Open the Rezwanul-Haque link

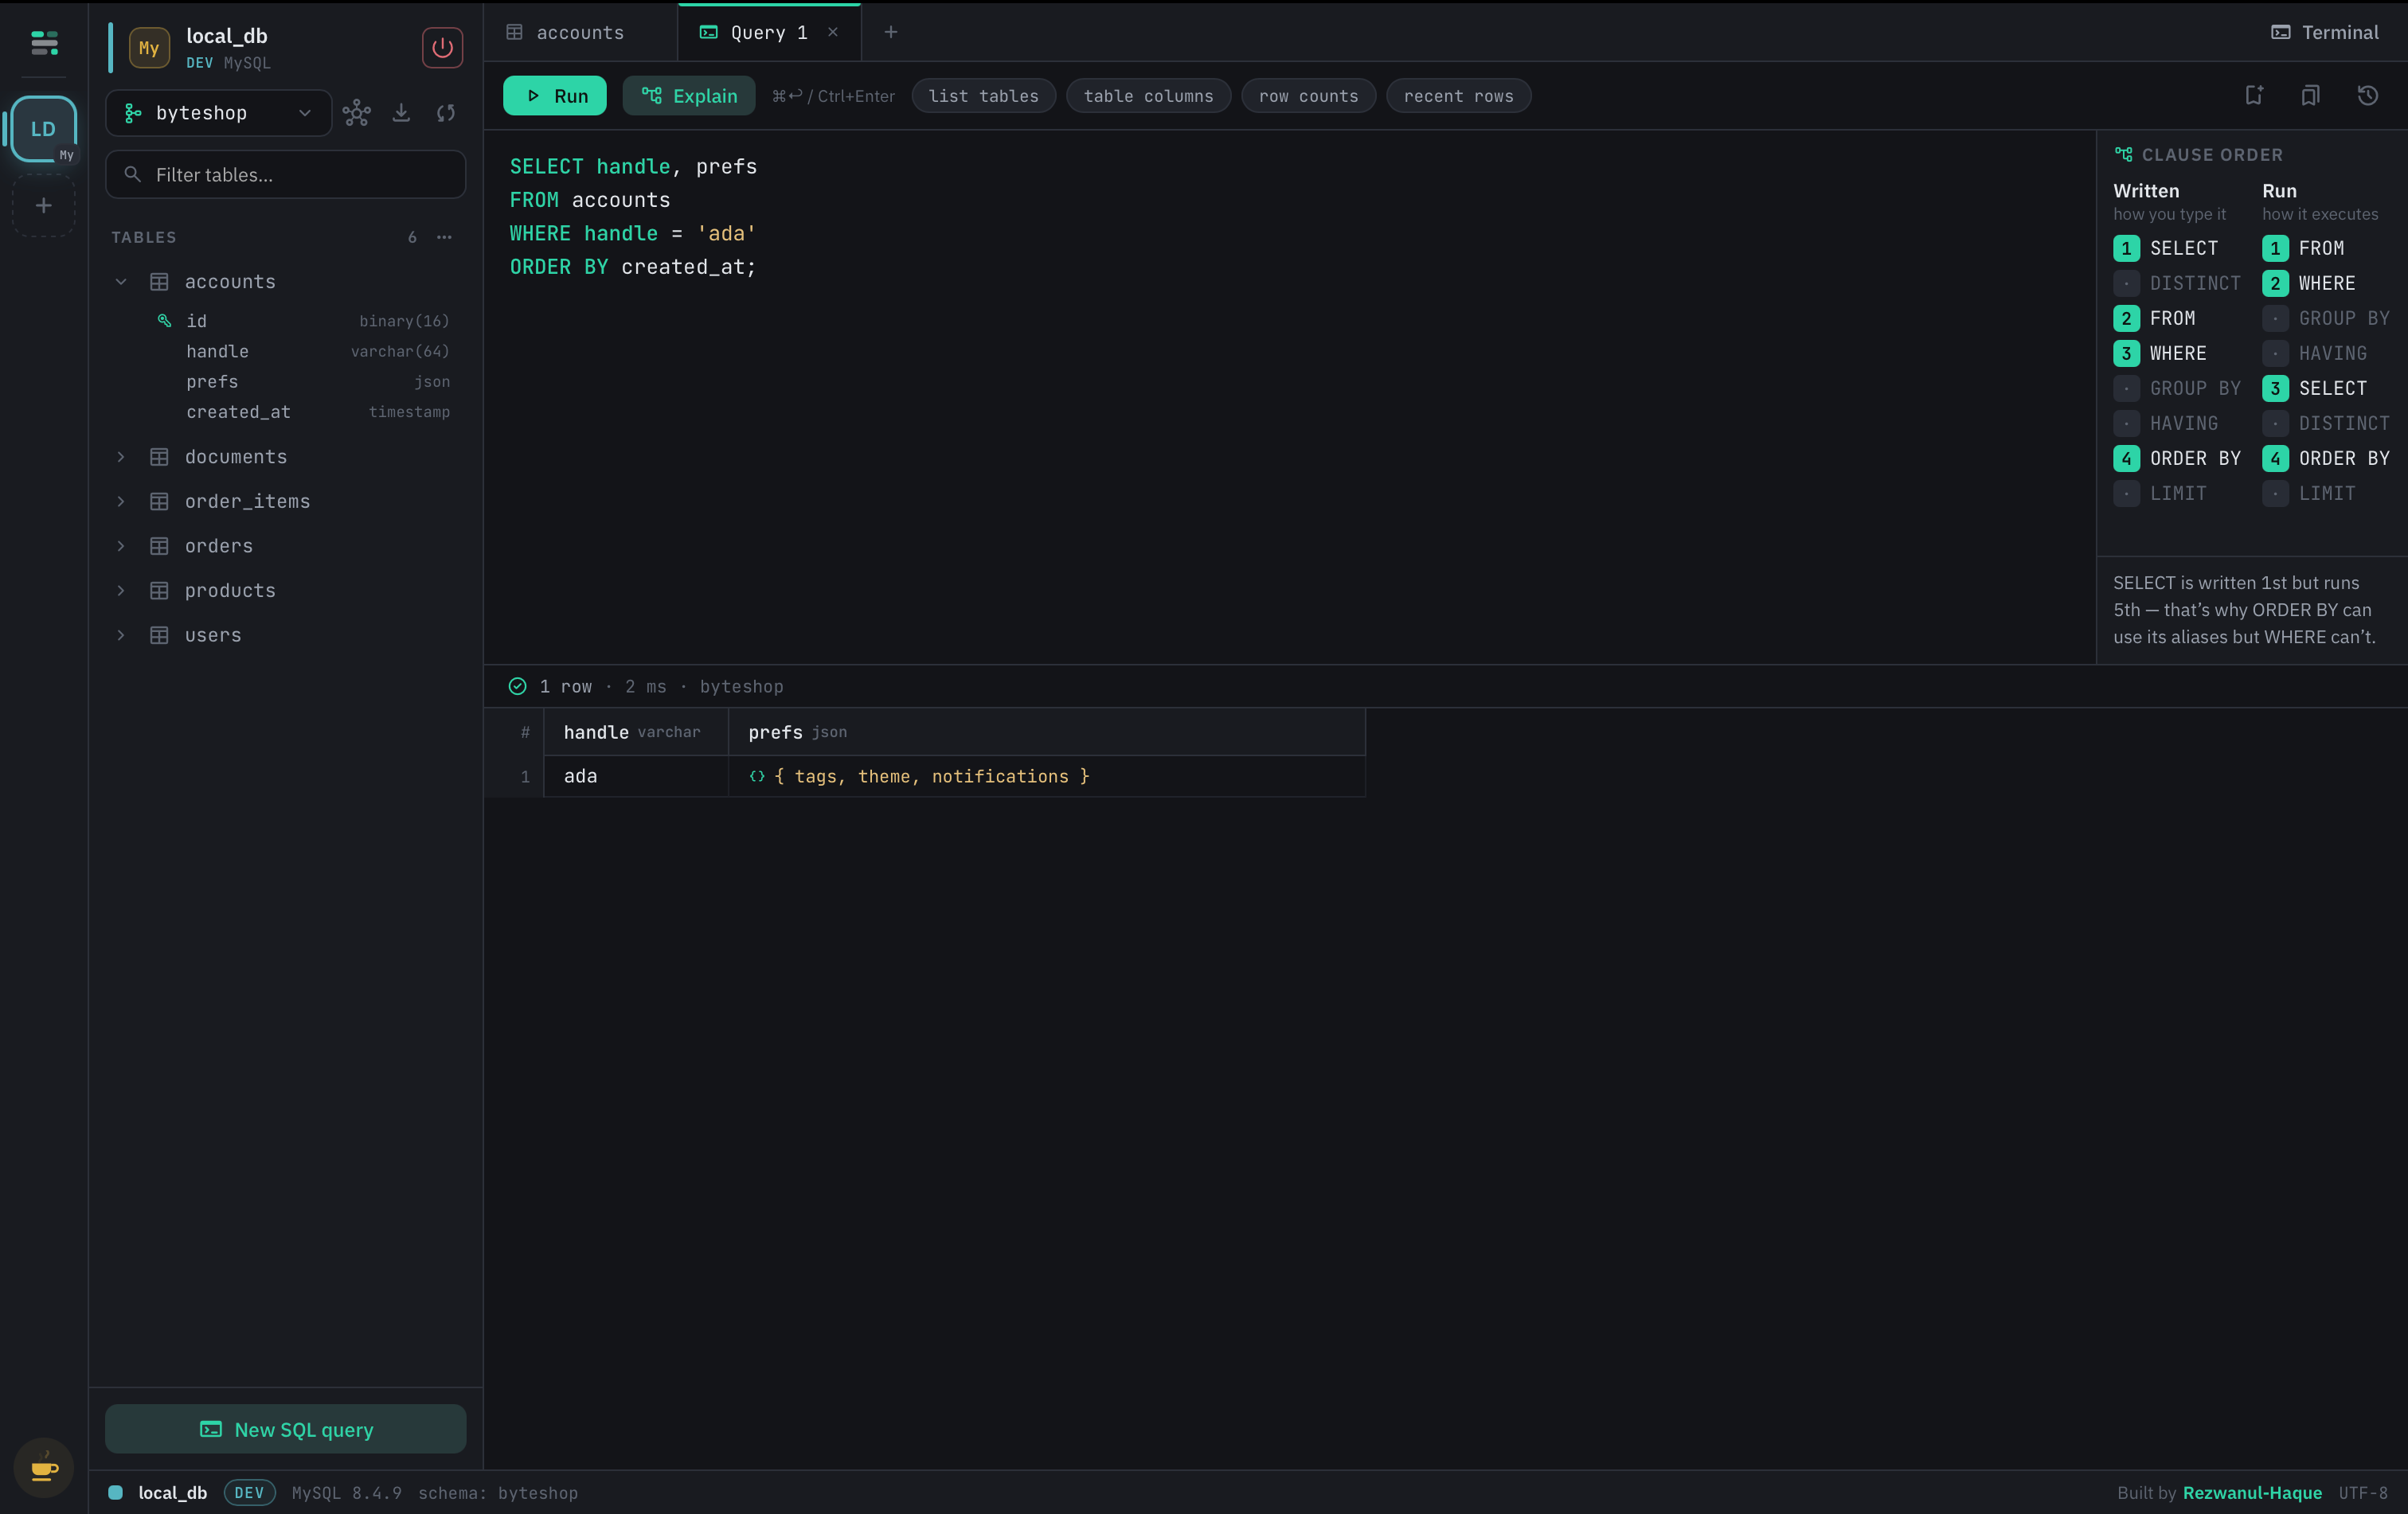[2252, 1492]
